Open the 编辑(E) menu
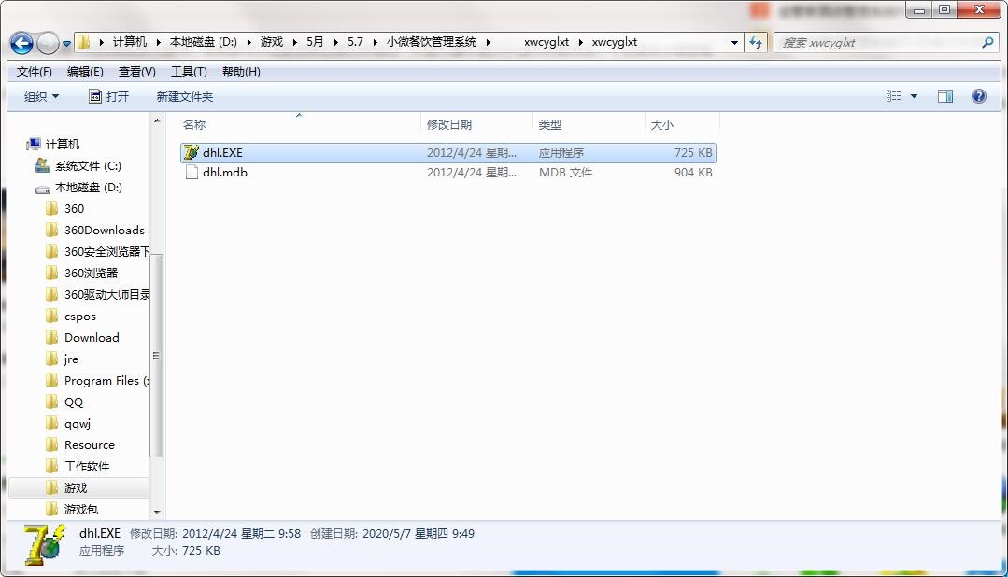The image size is (1008, 577). (x=85, y=71)
